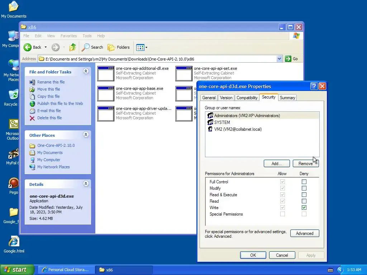This screenshot has width=367, height=275.
Task: Click the Back arrow icon in Explorer
Action: click(27, 47)
